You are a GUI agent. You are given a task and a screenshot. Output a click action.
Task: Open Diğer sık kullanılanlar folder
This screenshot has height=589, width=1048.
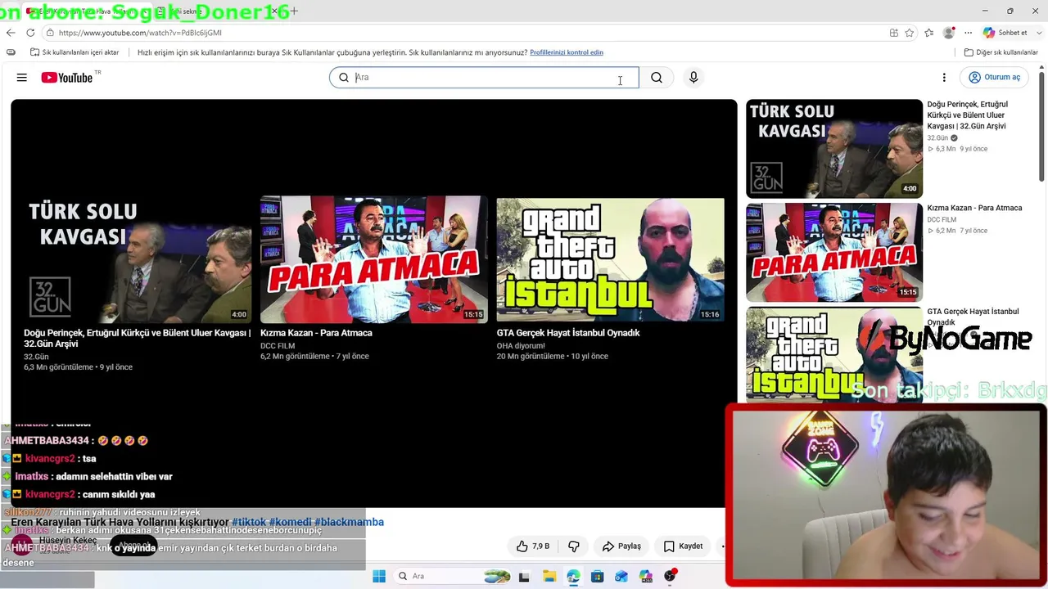click(x=1001, y=52)
